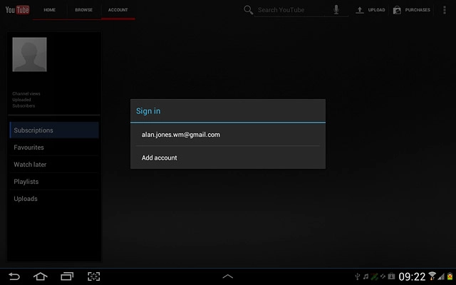Tap the profile avatar thumbnail
Viewport: 456px width, 285px height.
tap(29, 55)
